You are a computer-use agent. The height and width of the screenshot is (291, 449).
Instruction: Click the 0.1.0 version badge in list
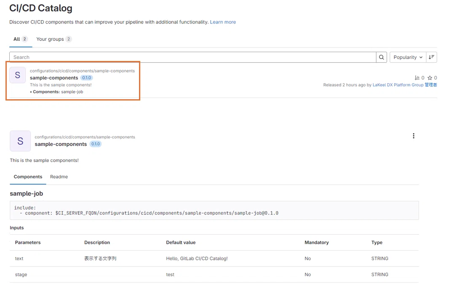tap(86, 78)
